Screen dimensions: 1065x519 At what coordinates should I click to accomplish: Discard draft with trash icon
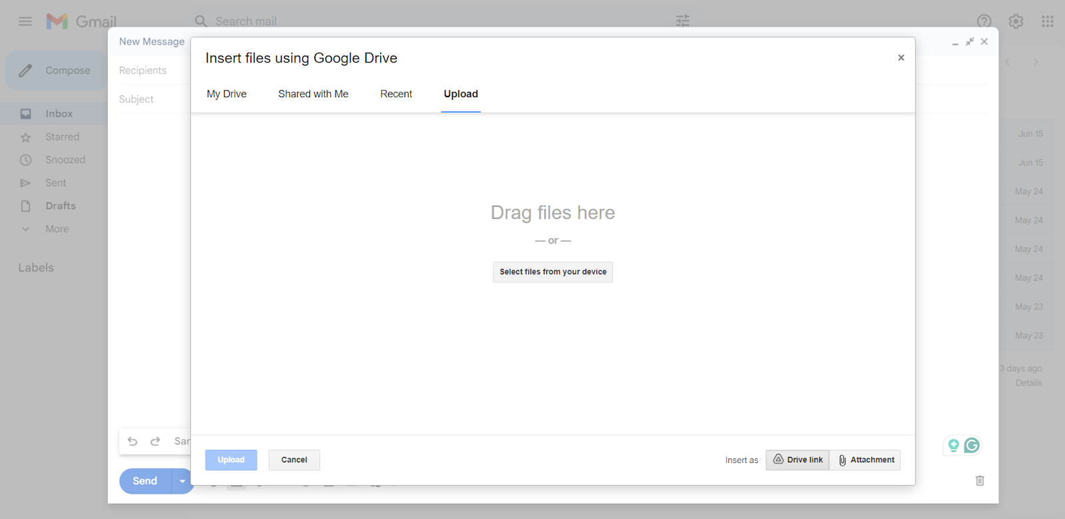(980, 480)
